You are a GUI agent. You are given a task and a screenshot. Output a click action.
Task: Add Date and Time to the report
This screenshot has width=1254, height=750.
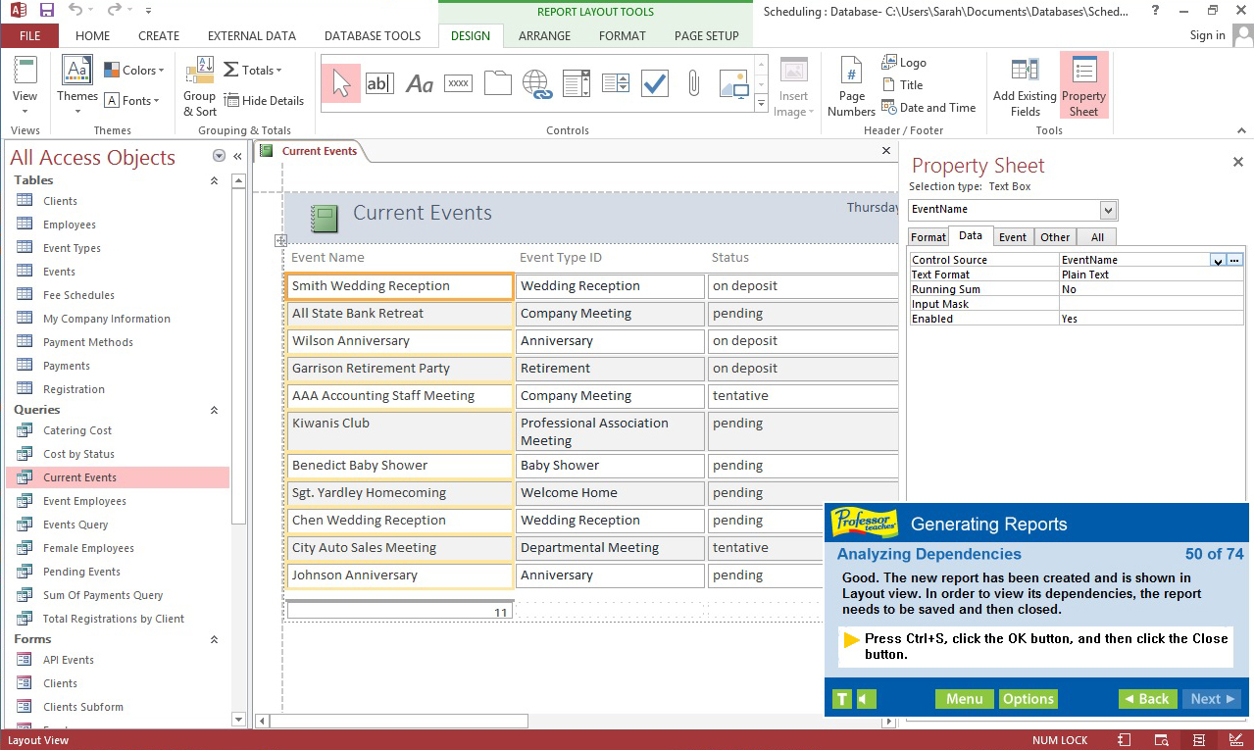[x=928, y=108]
